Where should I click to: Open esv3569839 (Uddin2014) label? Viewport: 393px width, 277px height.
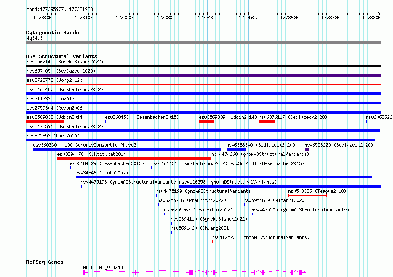[x=228, y=117]
